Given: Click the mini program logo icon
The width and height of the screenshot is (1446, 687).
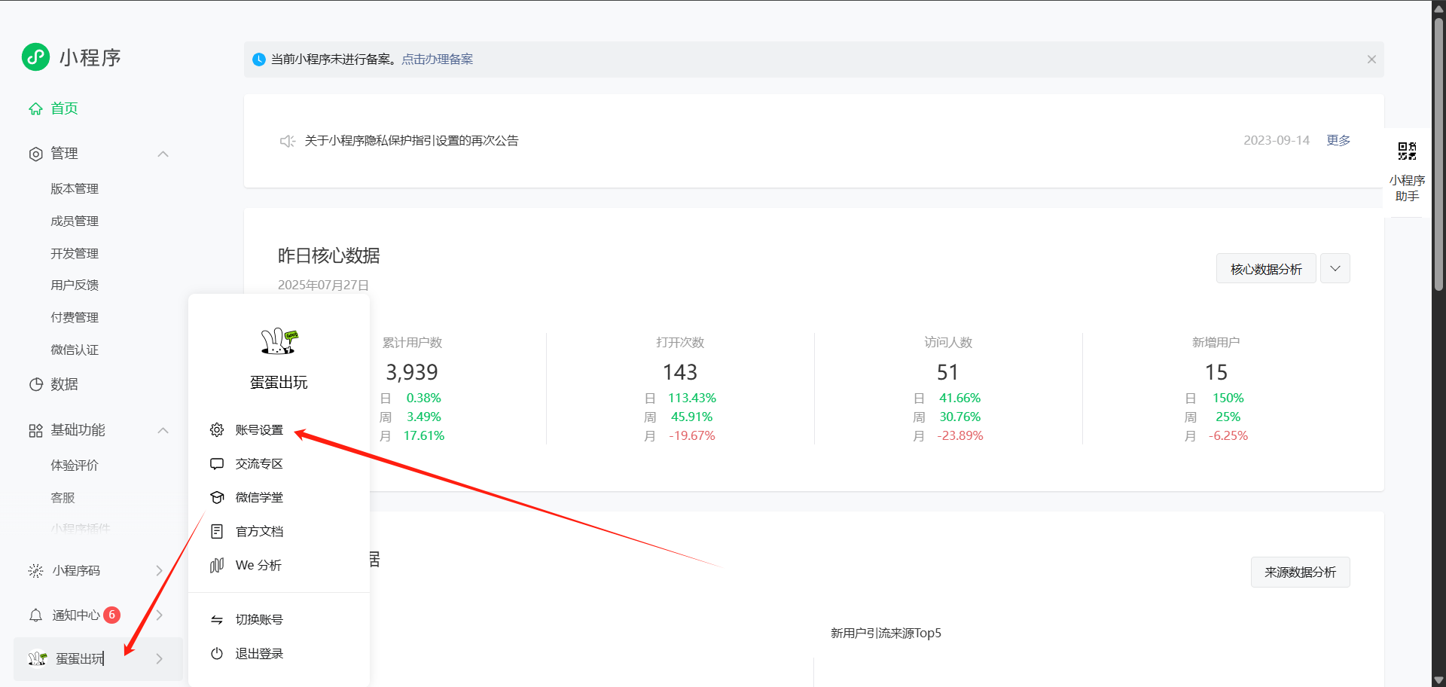Looking at the screenshot, I should [x=35, y=57].
